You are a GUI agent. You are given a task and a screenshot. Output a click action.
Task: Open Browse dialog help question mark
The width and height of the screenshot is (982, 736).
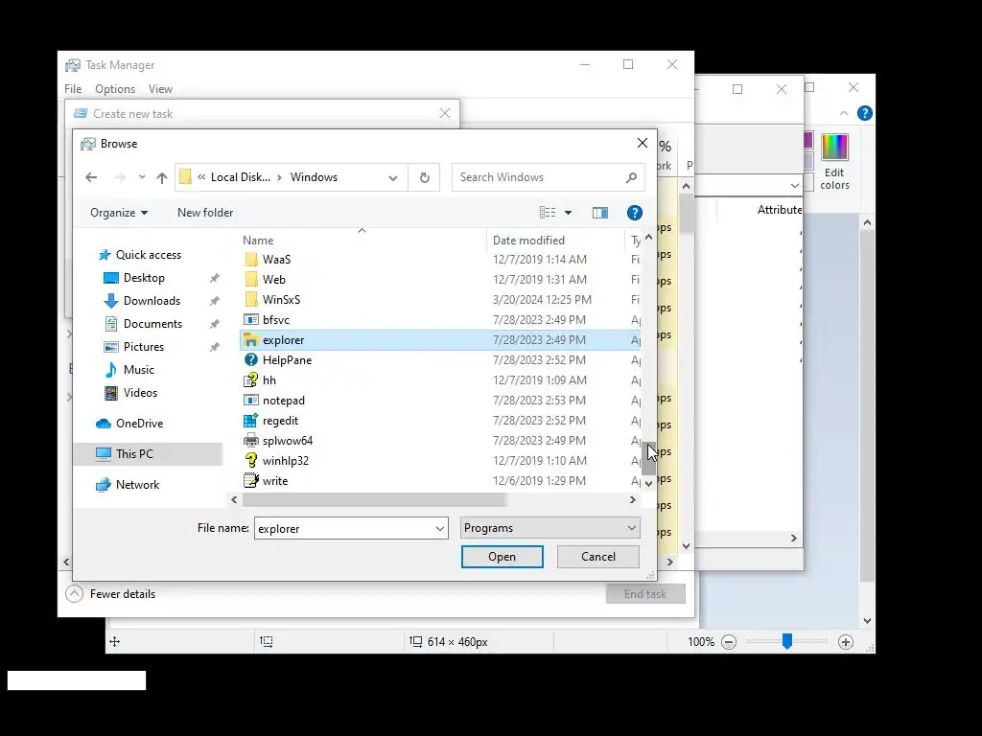635,213
